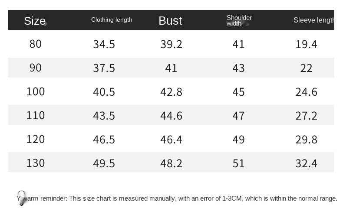Click the Shoulder width column header
This screenshot has height=221, width=343.
(x=239, y=20)
